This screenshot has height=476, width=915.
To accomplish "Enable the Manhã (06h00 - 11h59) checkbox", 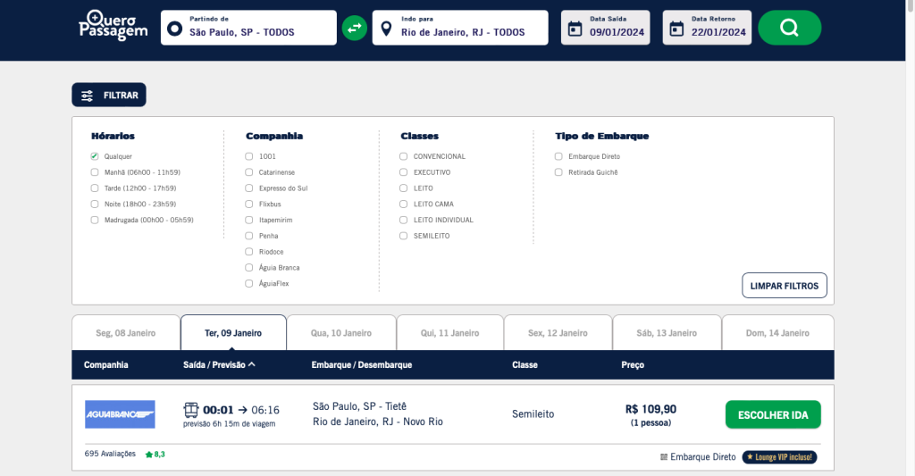I will [x=95, y=172].
